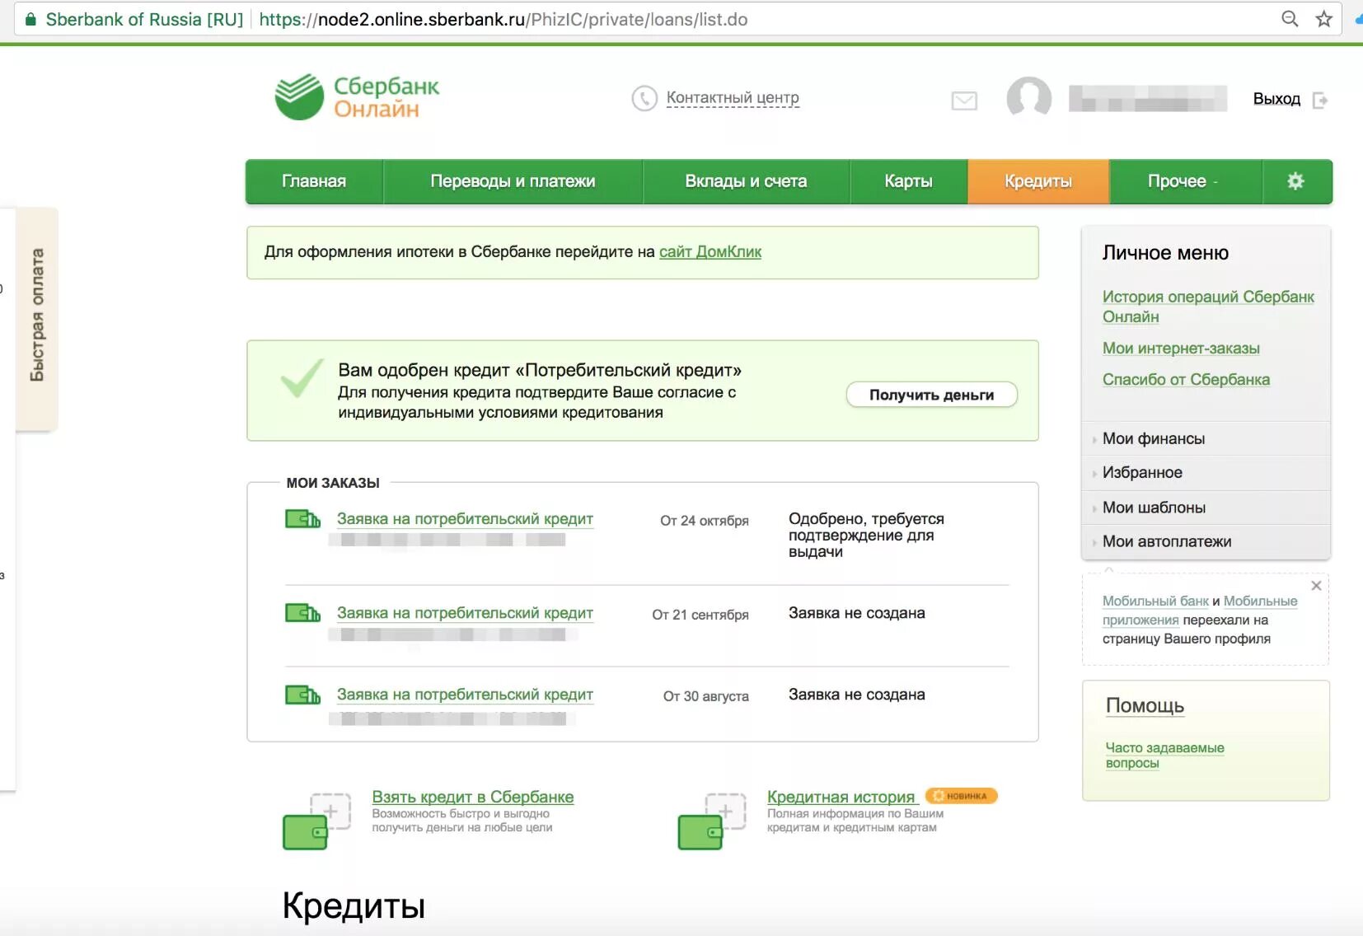The height and width of the screenshot is (936, 1363).
Task: Click Заявка не создана for 21 сентября row
Action: (x=857, y=613)
